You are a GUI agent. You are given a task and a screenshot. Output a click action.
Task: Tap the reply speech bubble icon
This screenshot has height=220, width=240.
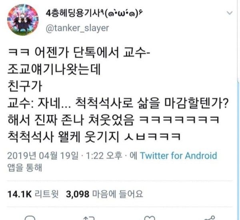pos(30,218)
